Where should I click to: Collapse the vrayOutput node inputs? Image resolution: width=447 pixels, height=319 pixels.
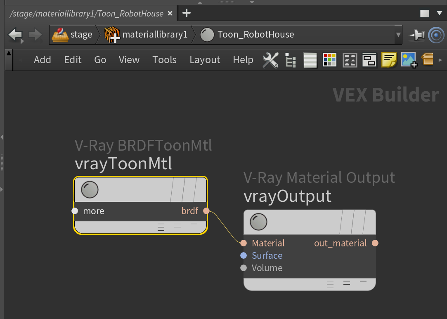[x=363, y=281]
